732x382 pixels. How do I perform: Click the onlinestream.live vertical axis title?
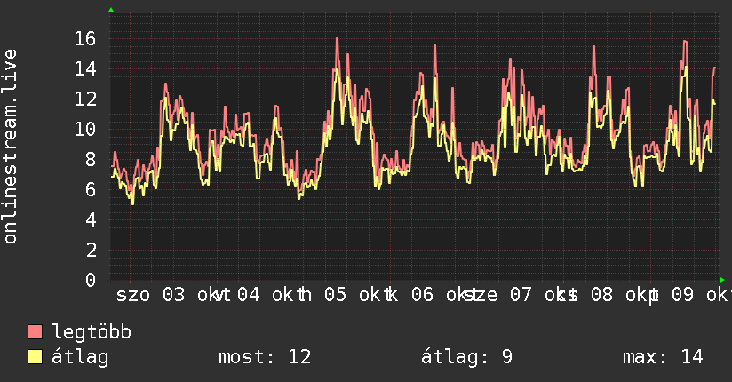(x=10, y=147)
